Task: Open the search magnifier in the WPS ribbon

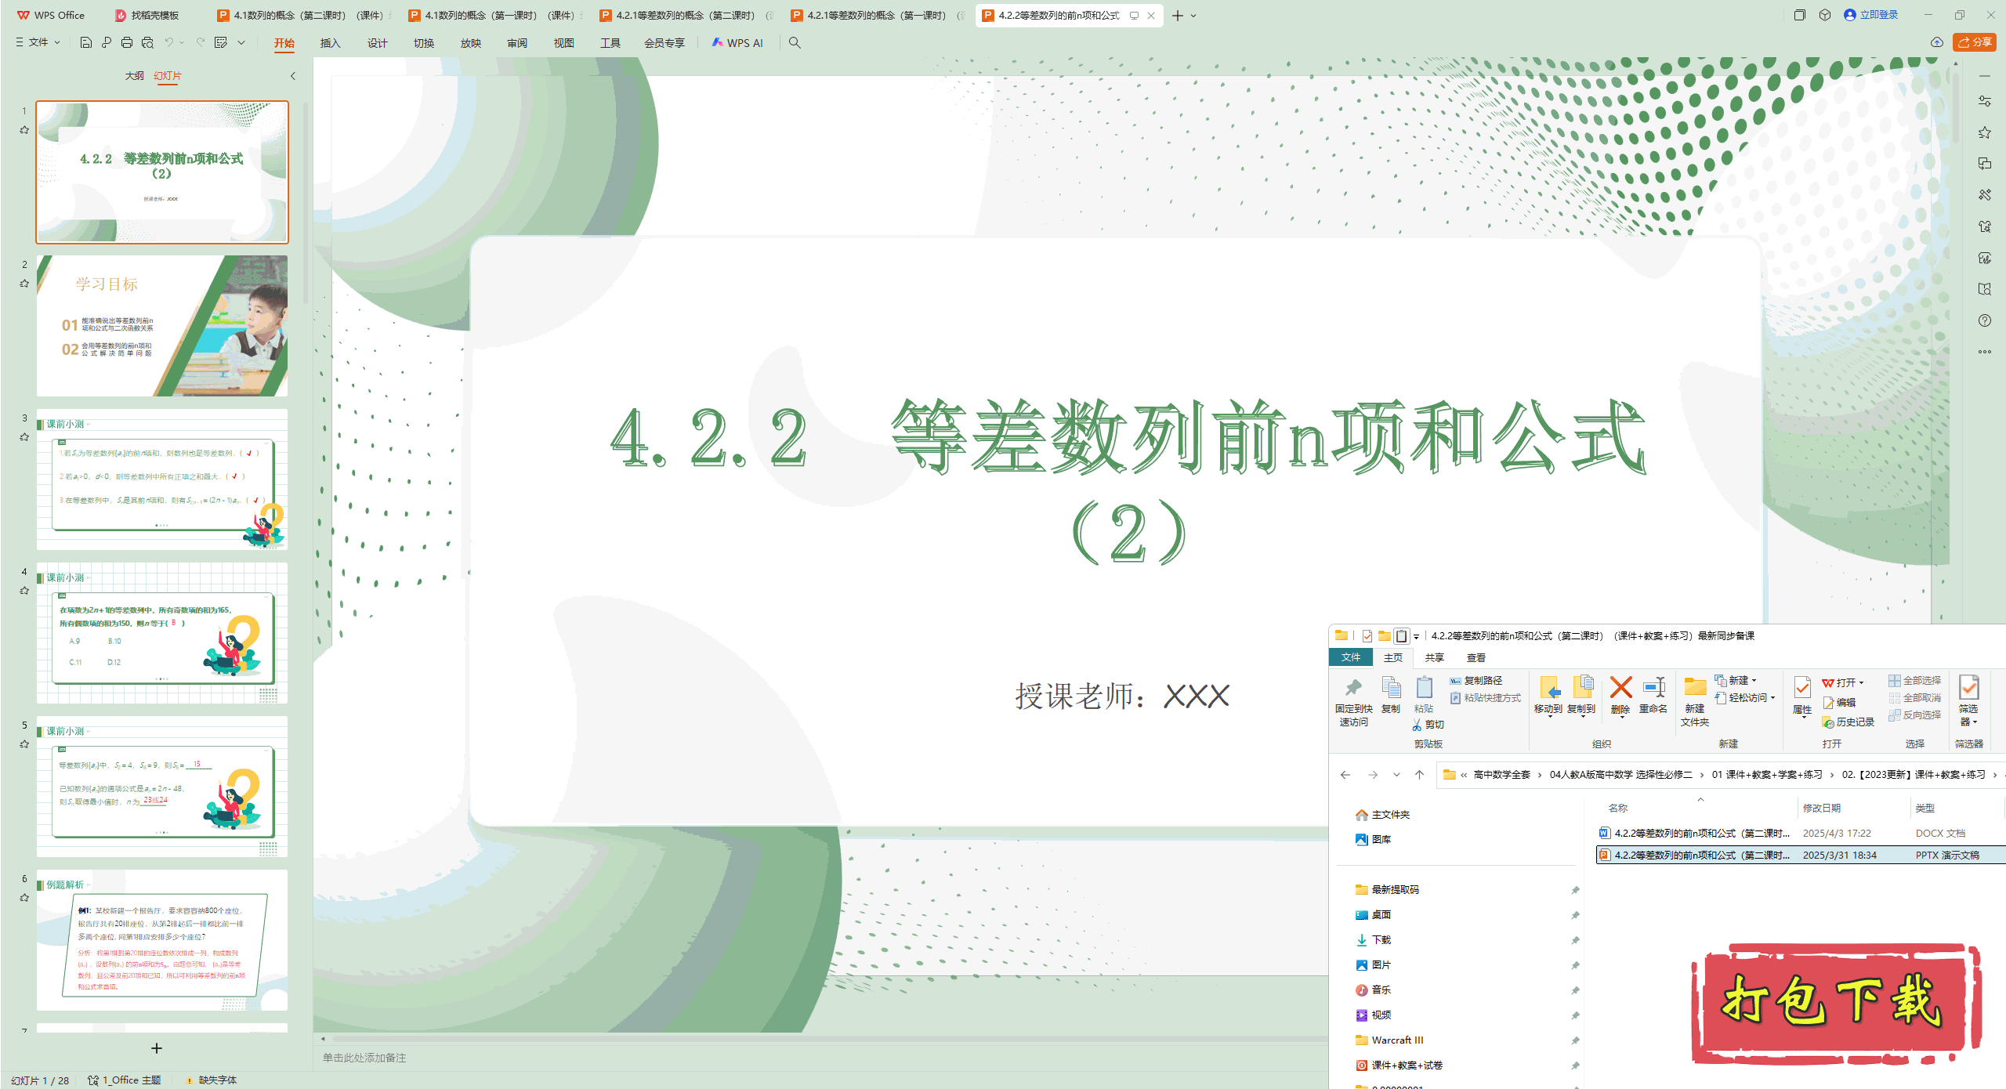Action: [795, 42]
